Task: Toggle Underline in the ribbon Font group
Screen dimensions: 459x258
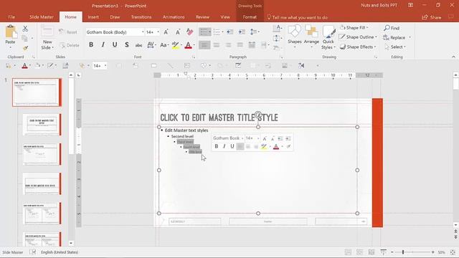Action: click(115, 44)
